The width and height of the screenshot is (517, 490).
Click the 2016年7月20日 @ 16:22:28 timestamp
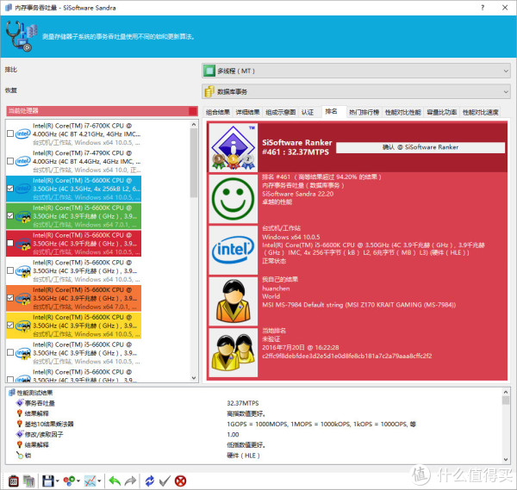(301, 347)
